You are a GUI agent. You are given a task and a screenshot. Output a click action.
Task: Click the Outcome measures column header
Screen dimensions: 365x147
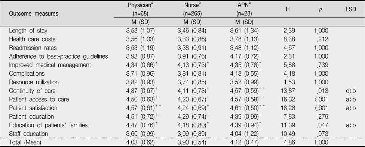click(34, 14)
